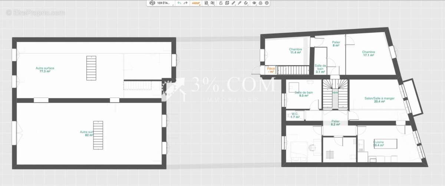Open the settings gear

(x=267, y=3)
